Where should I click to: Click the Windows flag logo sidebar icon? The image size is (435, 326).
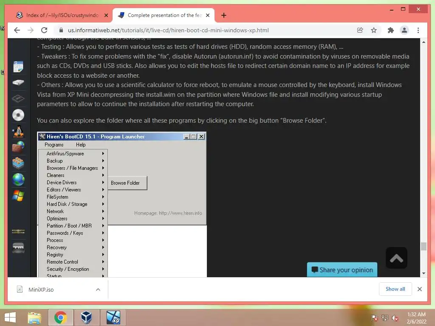point(18,195)
